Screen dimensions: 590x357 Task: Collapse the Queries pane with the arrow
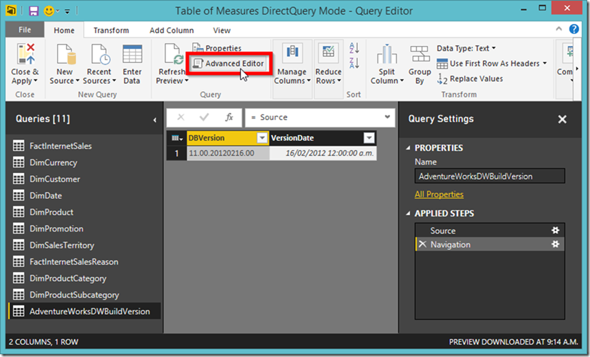click(x=155, y=120)
